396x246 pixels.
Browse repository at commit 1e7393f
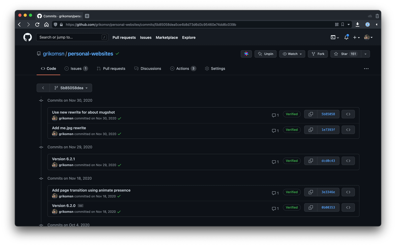pyautogui.click(x=348, y=130)
